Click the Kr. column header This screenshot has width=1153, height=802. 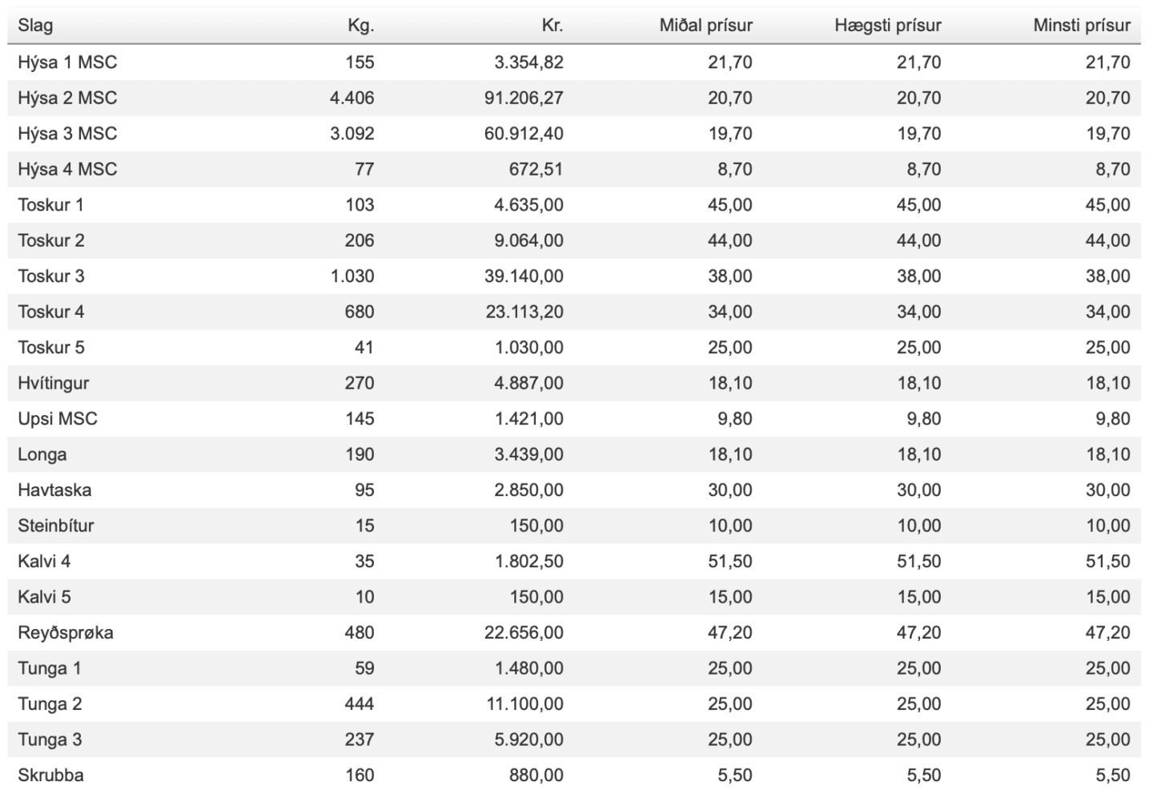click(x=552, y=26)
